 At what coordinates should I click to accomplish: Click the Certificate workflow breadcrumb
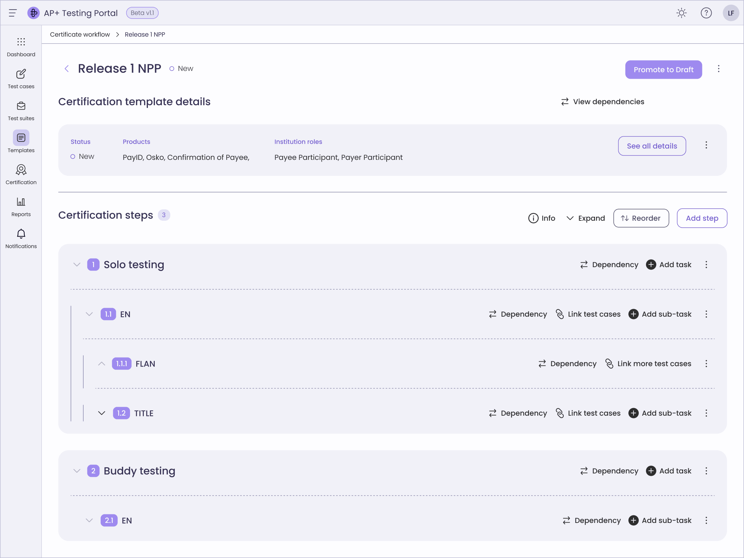coord(80,34)
